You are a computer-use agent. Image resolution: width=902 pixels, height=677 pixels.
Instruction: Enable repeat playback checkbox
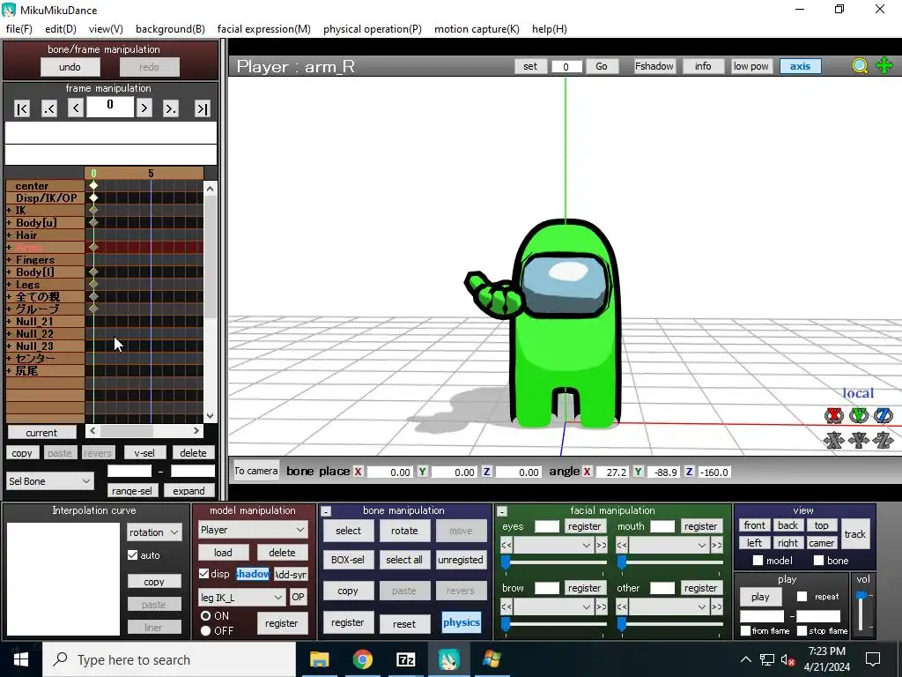coord(802,597)
